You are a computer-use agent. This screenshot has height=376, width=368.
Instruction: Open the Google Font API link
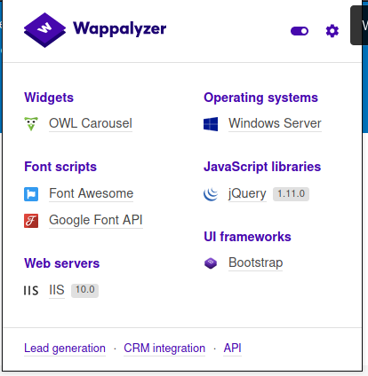tap(96, 220)
